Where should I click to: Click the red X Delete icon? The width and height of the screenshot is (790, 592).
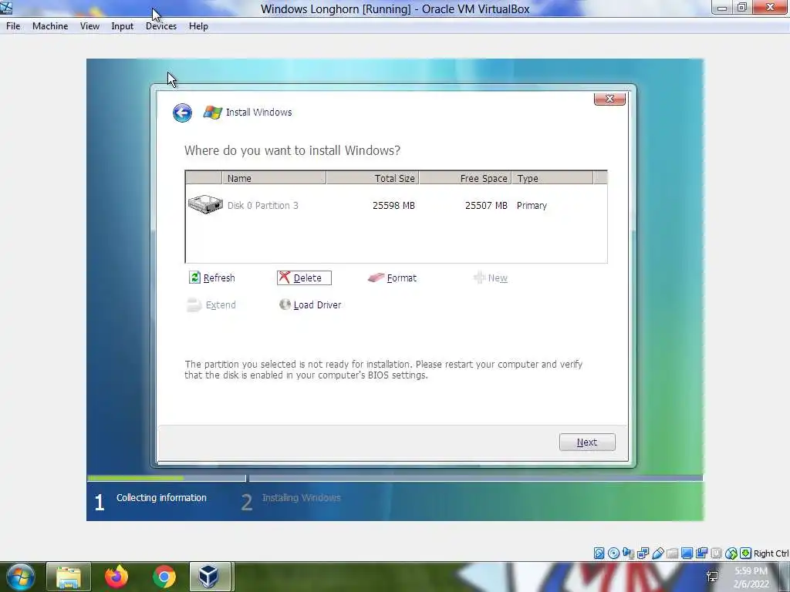285,277
